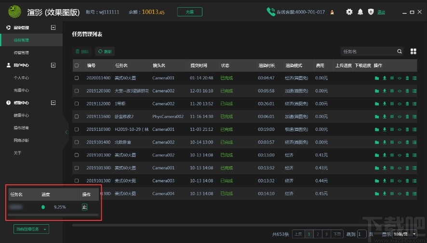Collapse the 帮助中心 sidebar section
427x243 pixels.
point(53,103)
